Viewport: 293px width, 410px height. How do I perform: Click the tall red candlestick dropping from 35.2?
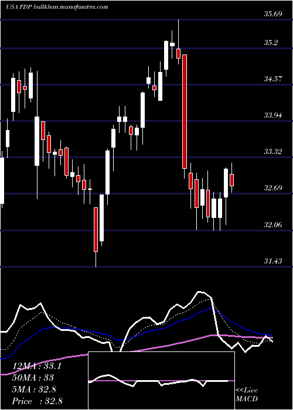click(185, 112)
